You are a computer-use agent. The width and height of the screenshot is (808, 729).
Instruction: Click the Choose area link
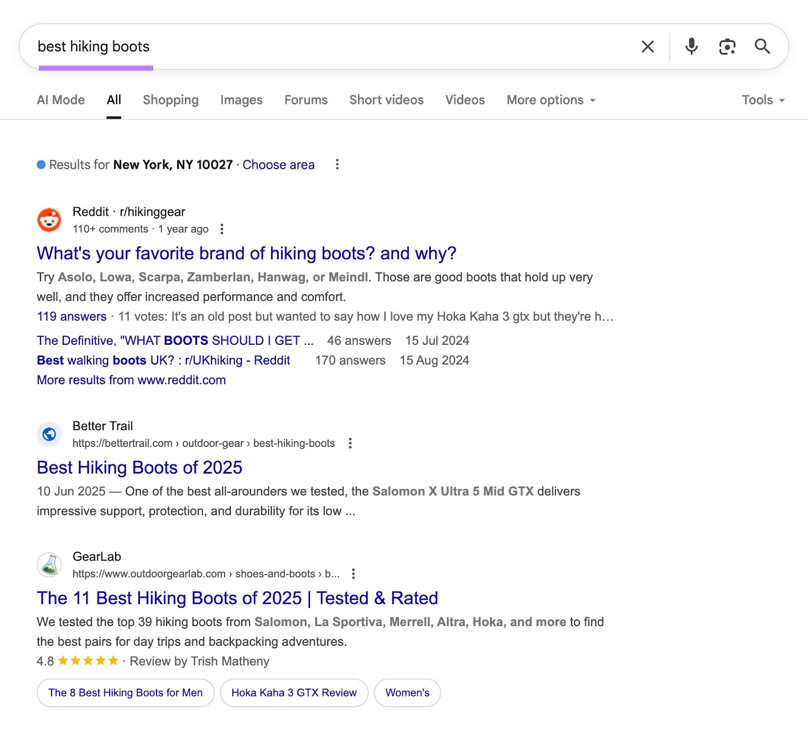pyautogui.click(x=278, y=165)
